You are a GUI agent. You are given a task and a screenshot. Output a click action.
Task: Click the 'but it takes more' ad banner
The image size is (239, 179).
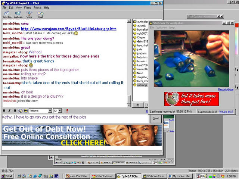pos(192,99)
